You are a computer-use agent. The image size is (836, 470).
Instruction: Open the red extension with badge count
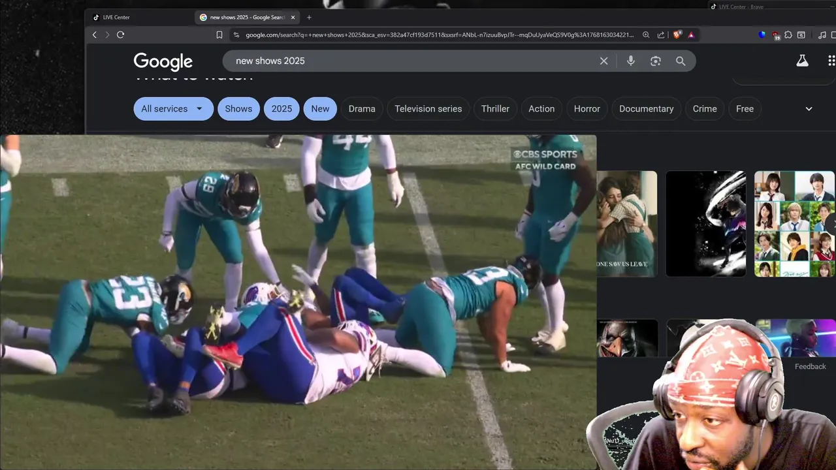(x=775, y=35)
